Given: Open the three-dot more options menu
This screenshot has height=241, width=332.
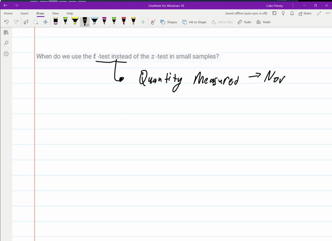Looking at the screenshot, I should click(327, 13).
